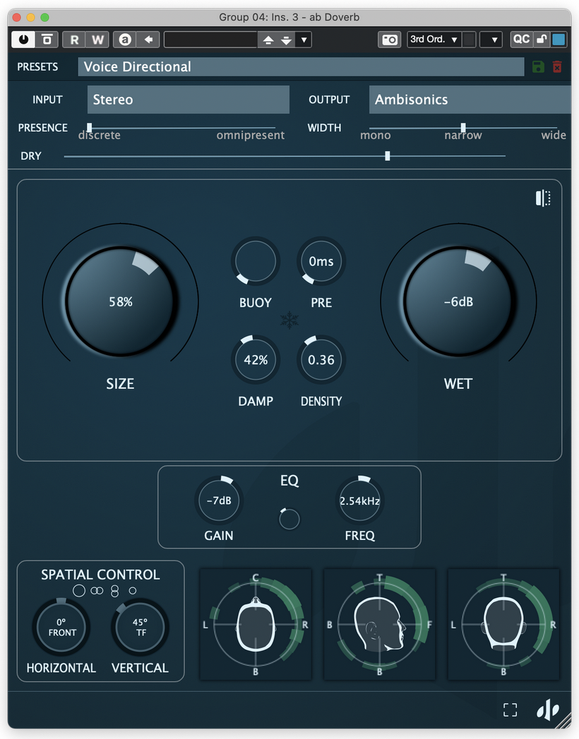Select the two stacked circles spatial mode
This screenshot has width=579, height=739.
pos(114,591)
